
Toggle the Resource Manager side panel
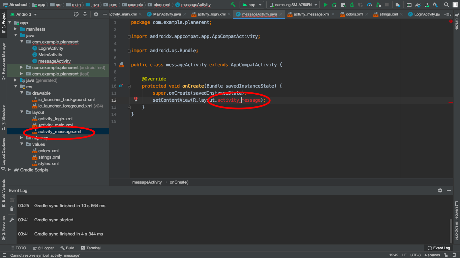[x=3, y=61]
